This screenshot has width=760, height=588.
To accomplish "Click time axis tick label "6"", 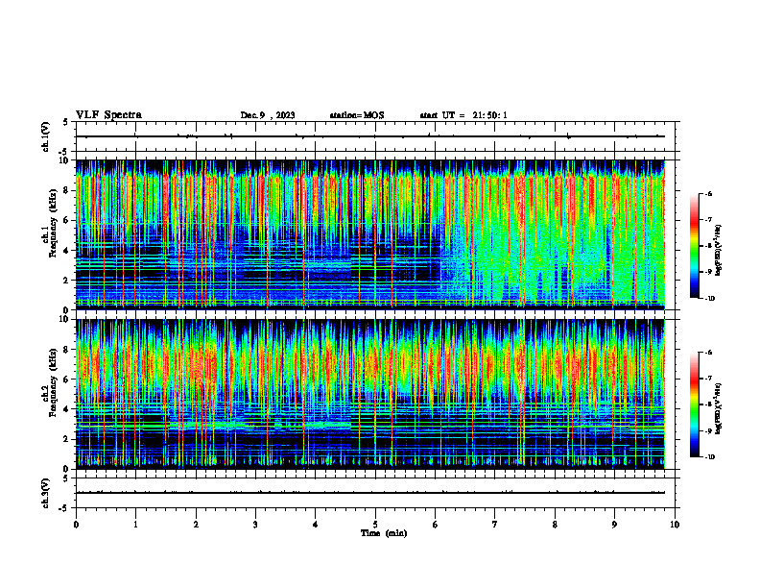I will click(436, 525).
